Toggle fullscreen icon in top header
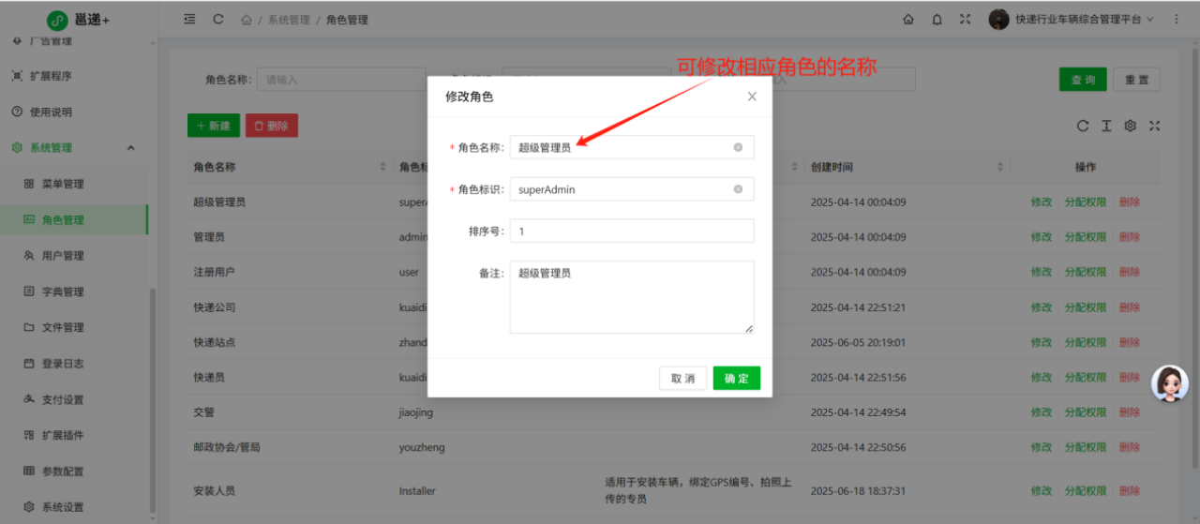 pos(965,20)
